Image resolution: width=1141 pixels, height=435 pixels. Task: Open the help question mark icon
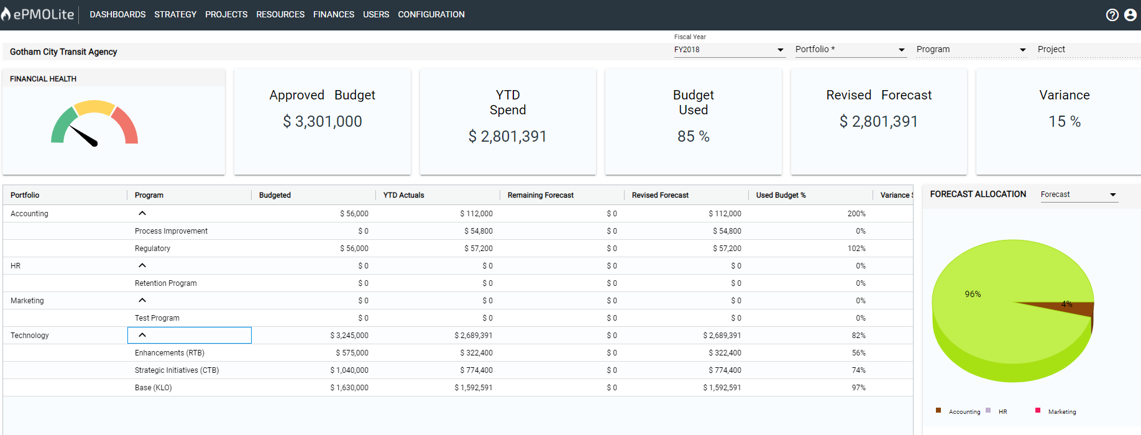(x=1112, y=15)
